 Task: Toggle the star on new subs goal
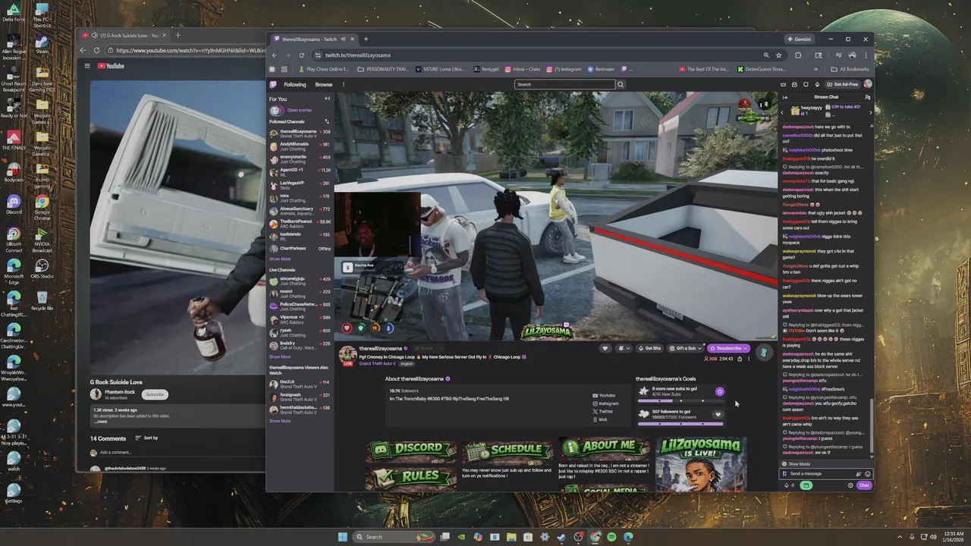click(x=719, y=392)
